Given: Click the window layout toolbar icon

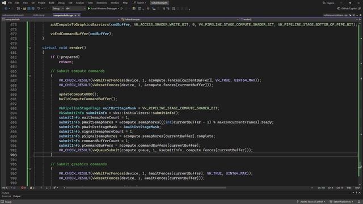Looking at the screenshot, I should click(140, 8).
